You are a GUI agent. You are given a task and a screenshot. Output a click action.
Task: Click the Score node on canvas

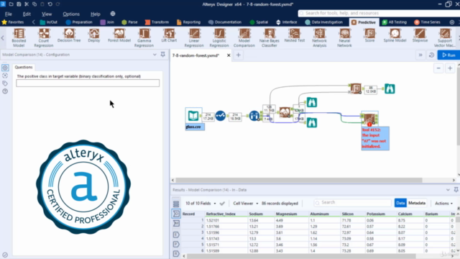[x=356, y=88]
